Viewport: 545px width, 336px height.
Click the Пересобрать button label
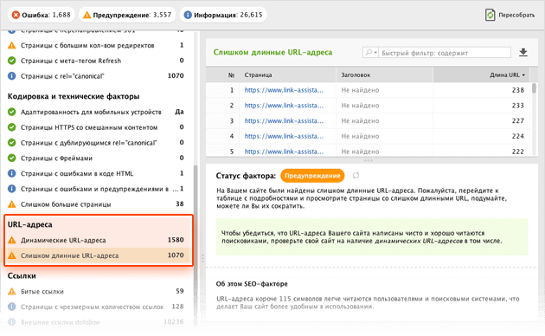pyautogui.click(x=516, y=15)
